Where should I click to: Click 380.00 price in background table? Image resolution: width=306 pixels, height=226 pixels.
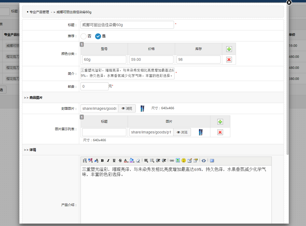point(294,79)
